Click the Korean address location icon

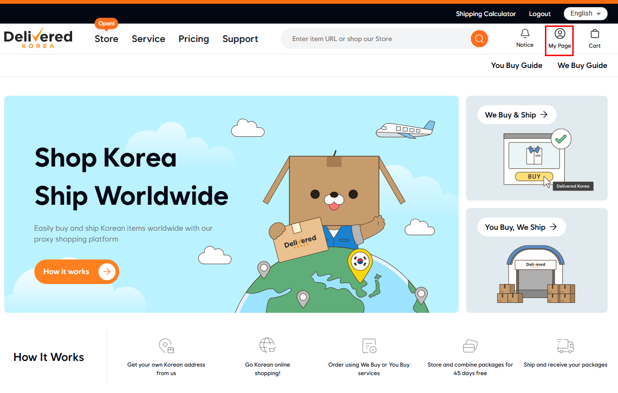tap(166, 346)
